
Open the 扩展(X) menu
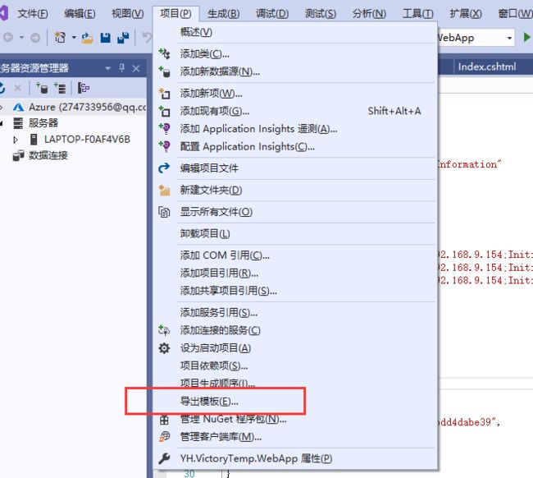[466, 14]
